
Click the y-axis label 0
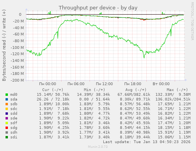click(x=20, y=15)
